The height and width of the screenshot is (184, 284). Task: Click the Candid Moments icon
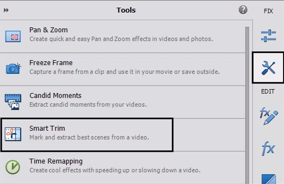point(13,102)
